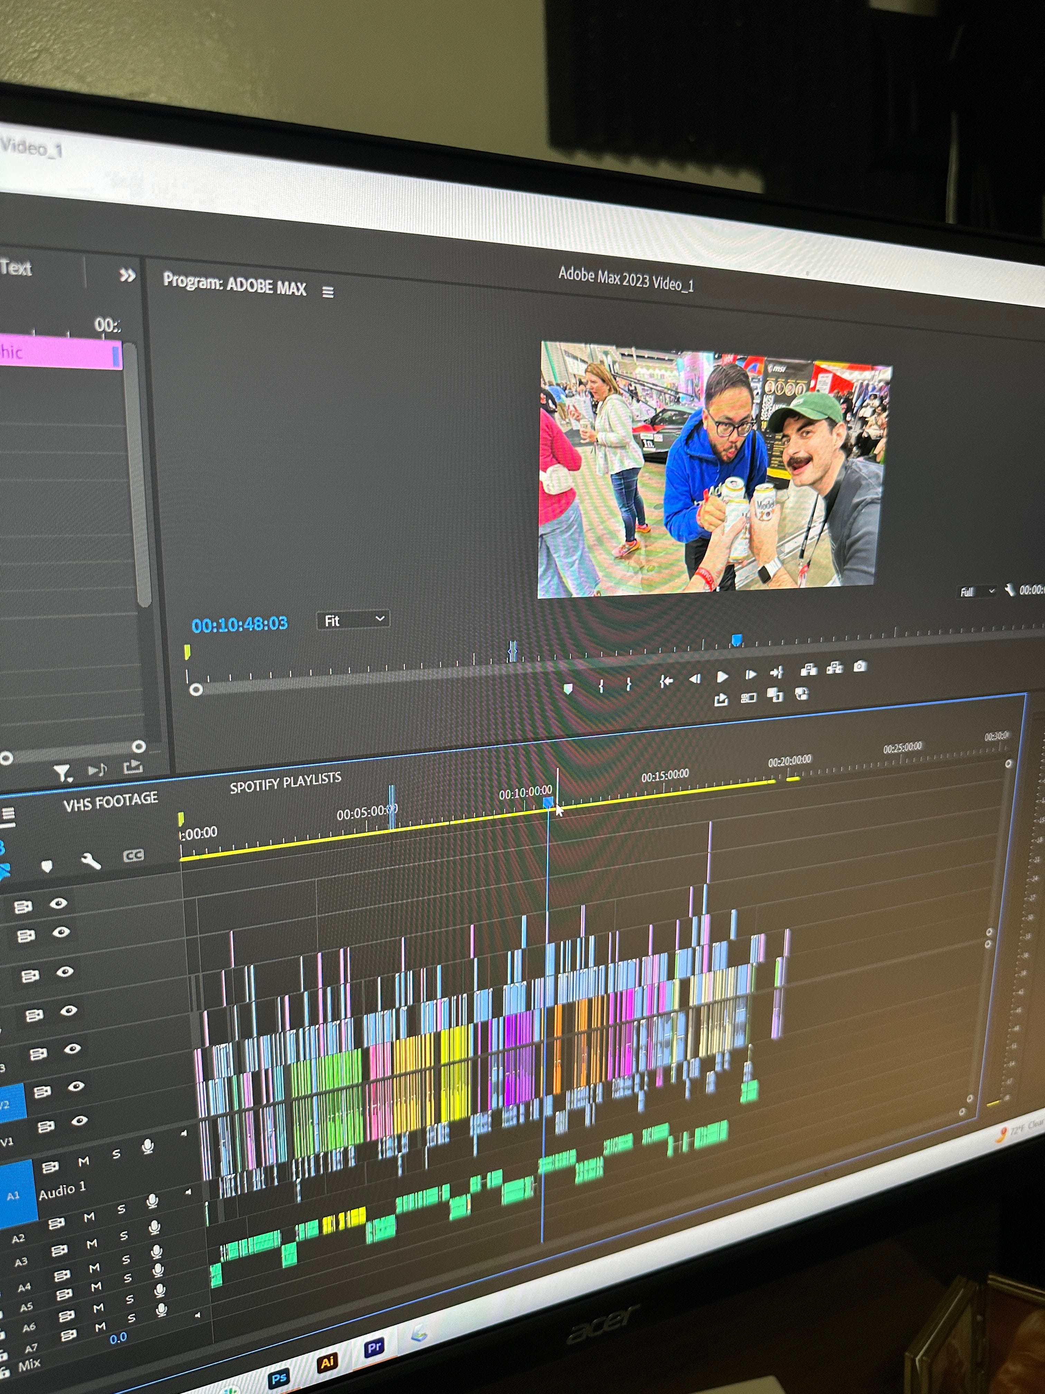Open the Full playback resolution dropdown
The width and height of the screenshot is (1045, 1394).
click(977, 591)
